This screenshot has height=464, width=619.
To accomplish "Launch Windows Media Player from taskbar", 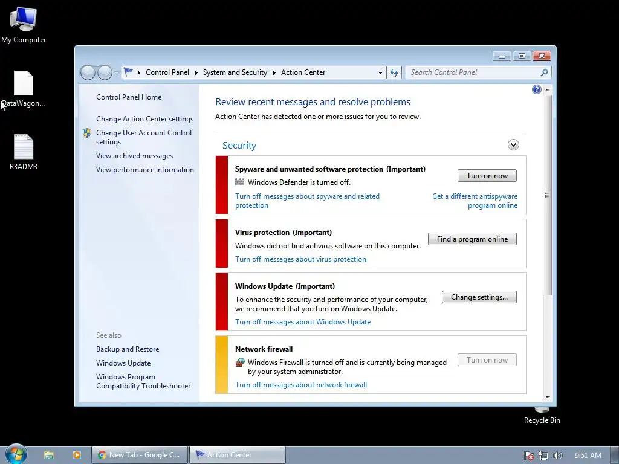I will click(77, 455).
